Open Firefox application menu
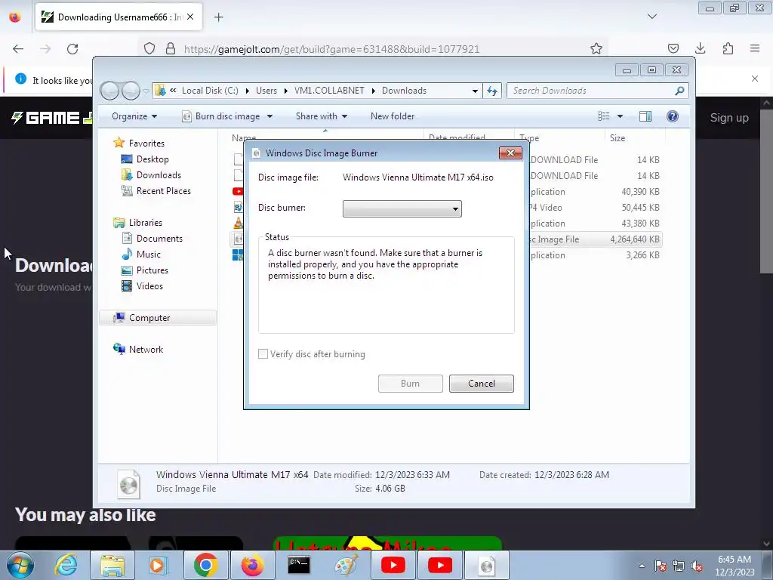Viewport: 773px width, 580px height. click(755, 48)
